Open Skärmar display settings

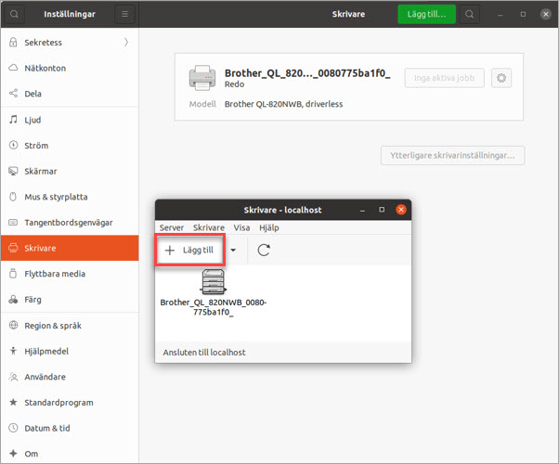39,172
